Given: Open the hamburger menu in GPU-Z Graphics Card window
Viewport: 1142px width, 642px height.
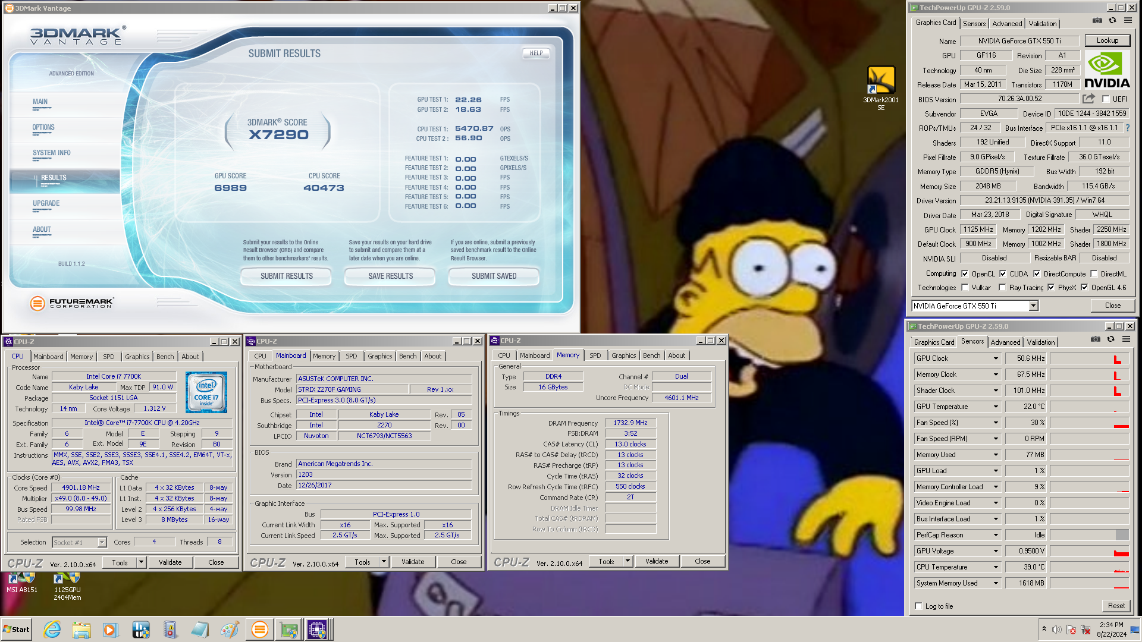Looking at the screenshot, I should pos(1128,21).
